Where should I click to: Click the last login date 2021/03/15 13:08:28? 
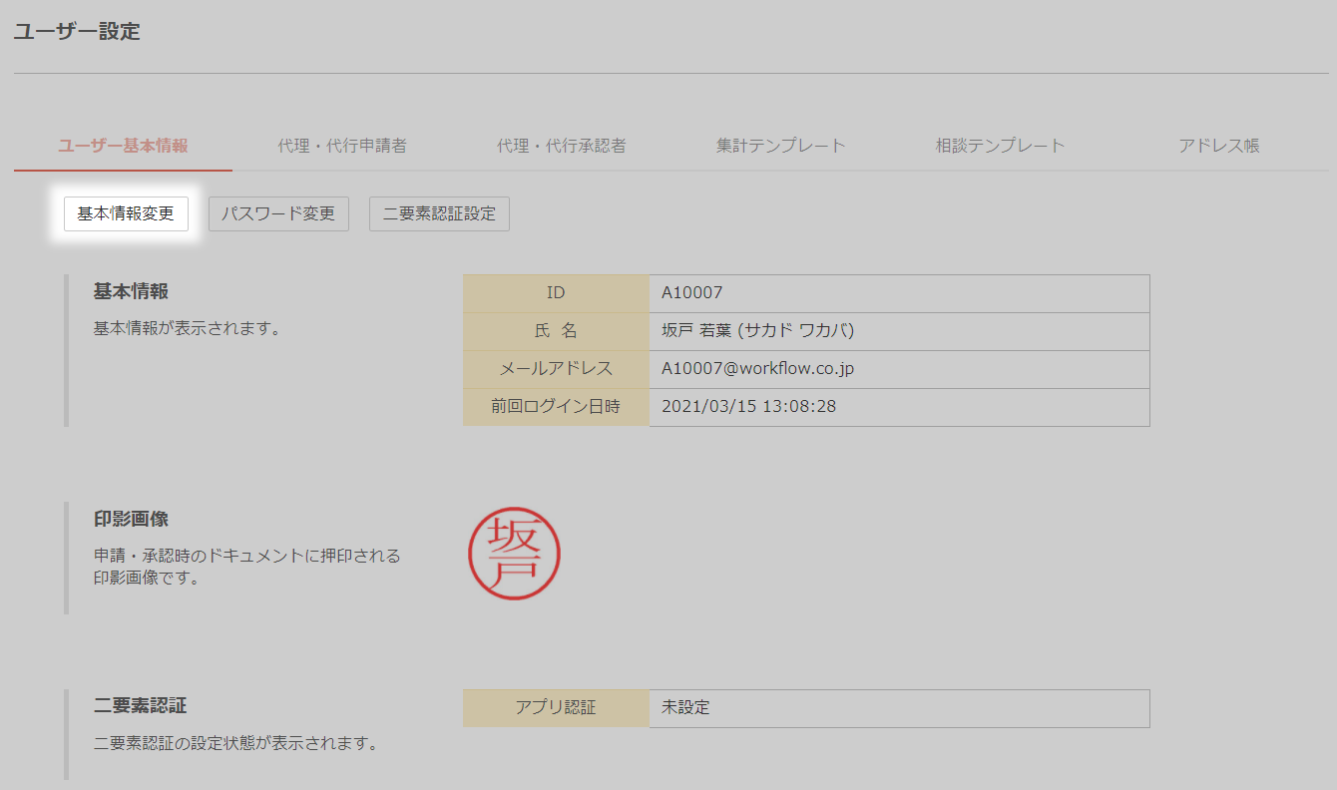click(748, 407)
